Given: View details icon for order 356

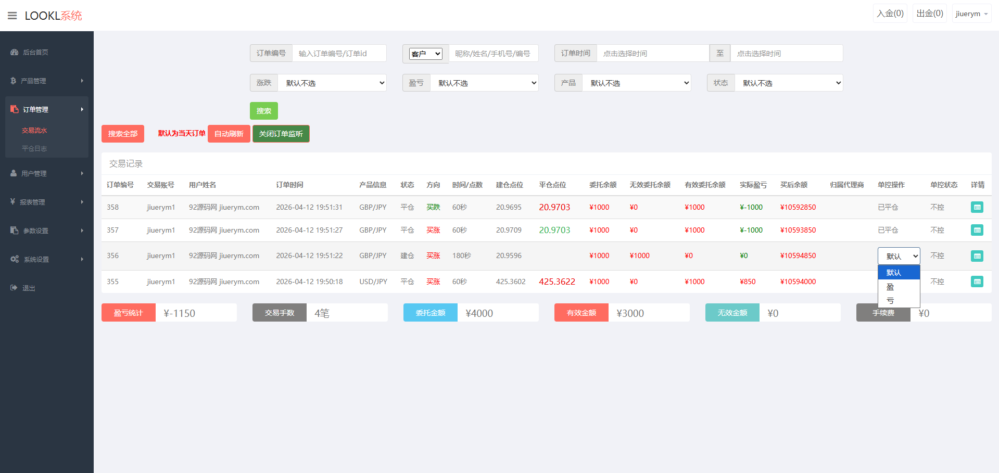Looking at the screenshot, I should click(x=977, y=256).
